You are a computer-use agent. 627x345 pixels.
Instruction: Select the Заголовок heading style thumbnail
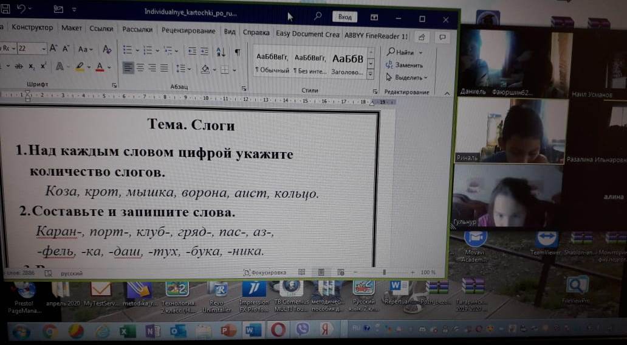[x=348, y=64]
